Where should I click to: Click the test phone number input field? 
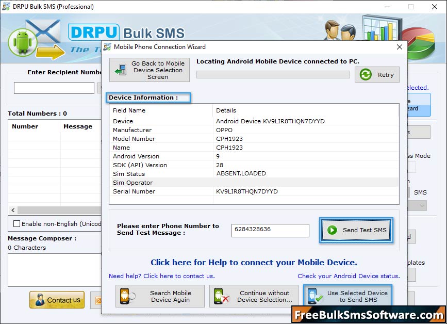(270, 231)
